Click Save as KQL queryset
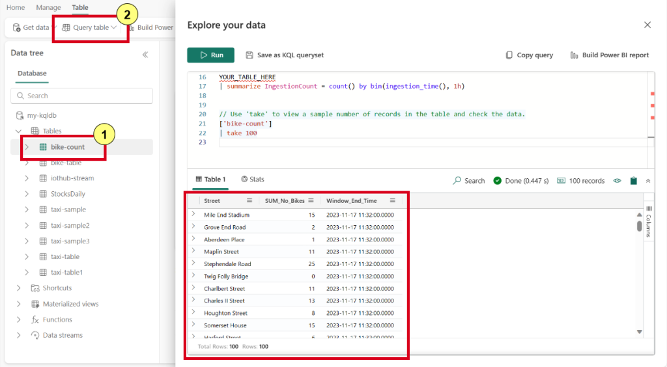This screenshot has height=367, width=667. point(285,55)
